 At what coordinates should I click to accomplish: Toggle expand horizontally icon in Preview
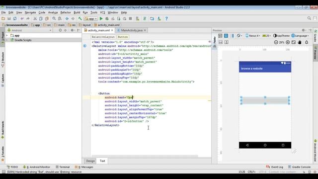pos(221,42)
